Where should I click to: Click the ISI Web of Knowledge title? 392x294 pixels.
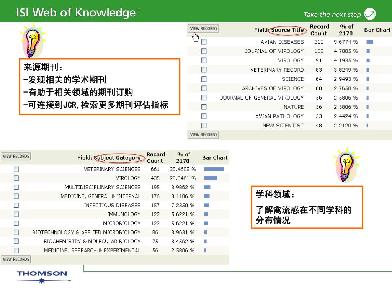[x=76, y=13]
